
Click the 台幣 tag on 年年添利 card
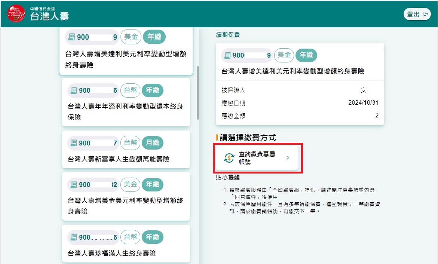(x=131, y=90)
